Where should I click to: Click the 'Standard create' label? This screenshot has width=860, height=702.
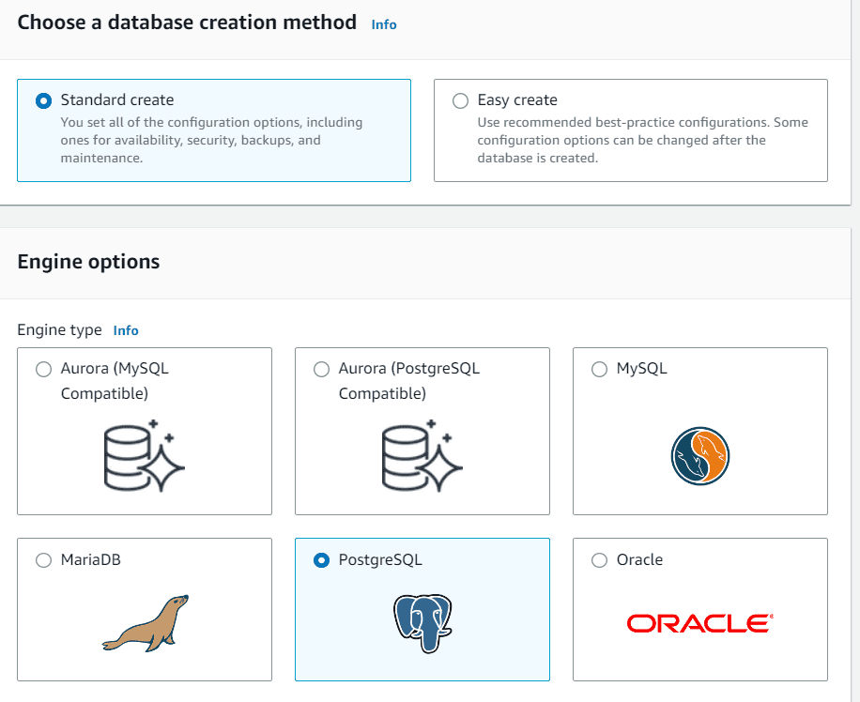coord(117,99)
